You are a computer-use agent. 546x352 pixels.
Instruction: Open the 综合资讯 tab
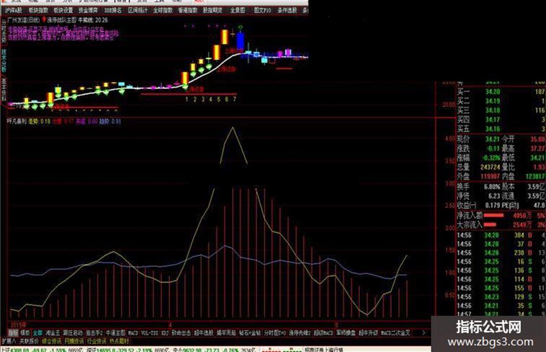point(51,341)
